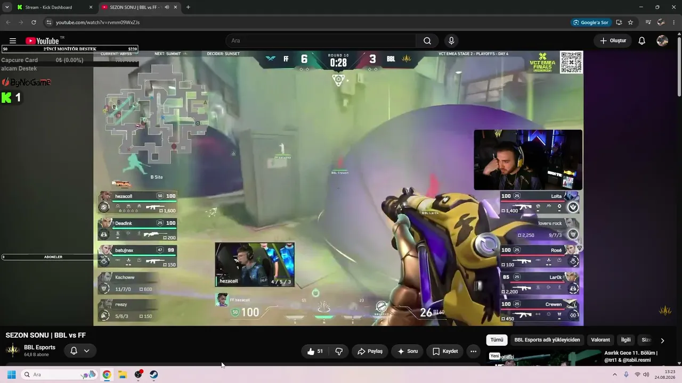682x383 pixels.
Task: Click the taskbar Ara search box
Action: (59, 374)
